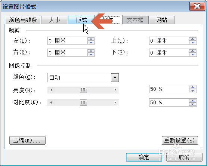Click the 压缩(M)... button
207x166 pixels.
coord(27,140)
